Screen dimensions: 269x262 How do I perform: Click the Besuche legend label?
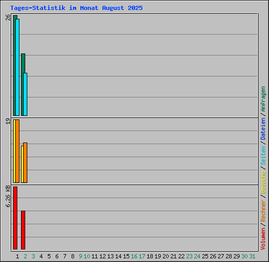pos(263,182)
